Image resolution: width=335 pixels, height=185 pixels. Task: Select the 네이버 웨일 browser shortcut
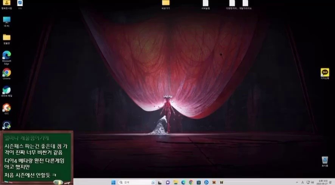coord(6,90)
